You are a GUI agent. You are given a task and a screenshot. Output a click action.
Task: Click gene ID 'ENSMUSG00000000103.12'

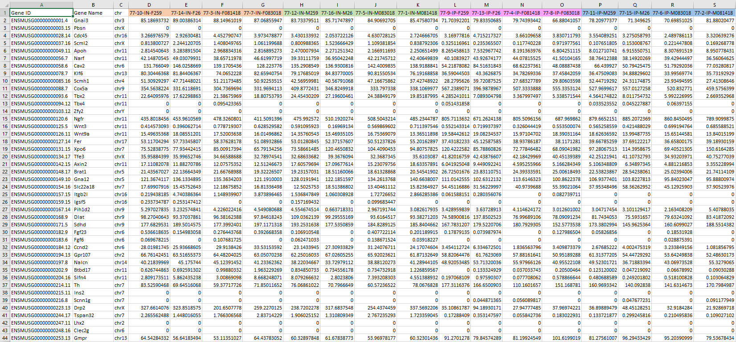point(41,111)
